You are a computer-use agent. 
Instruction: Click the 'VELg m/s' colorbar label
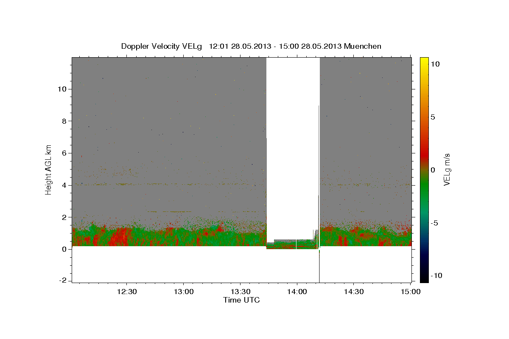coord(447,169)
